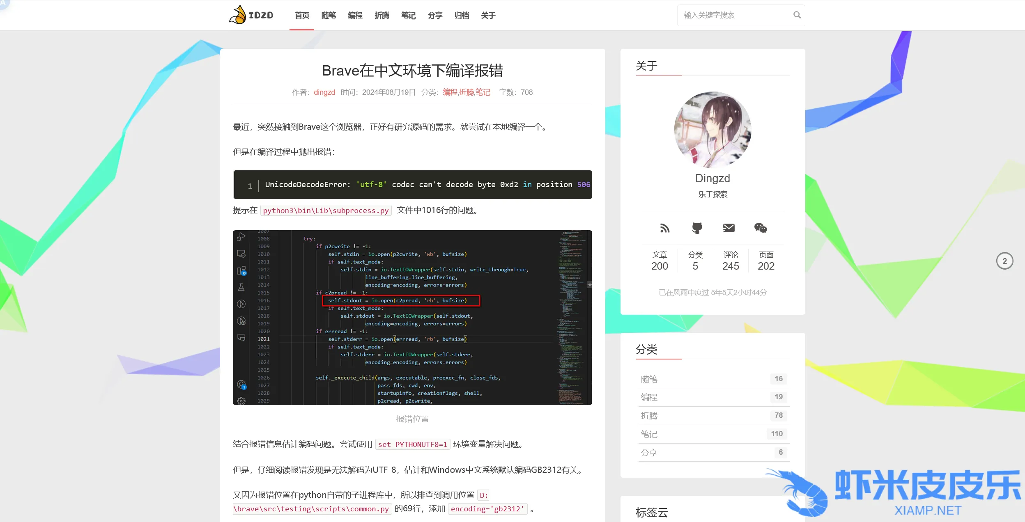Open the 编程 navigation menu item
Screen dimensions: 1025x522
coord(355,15)
